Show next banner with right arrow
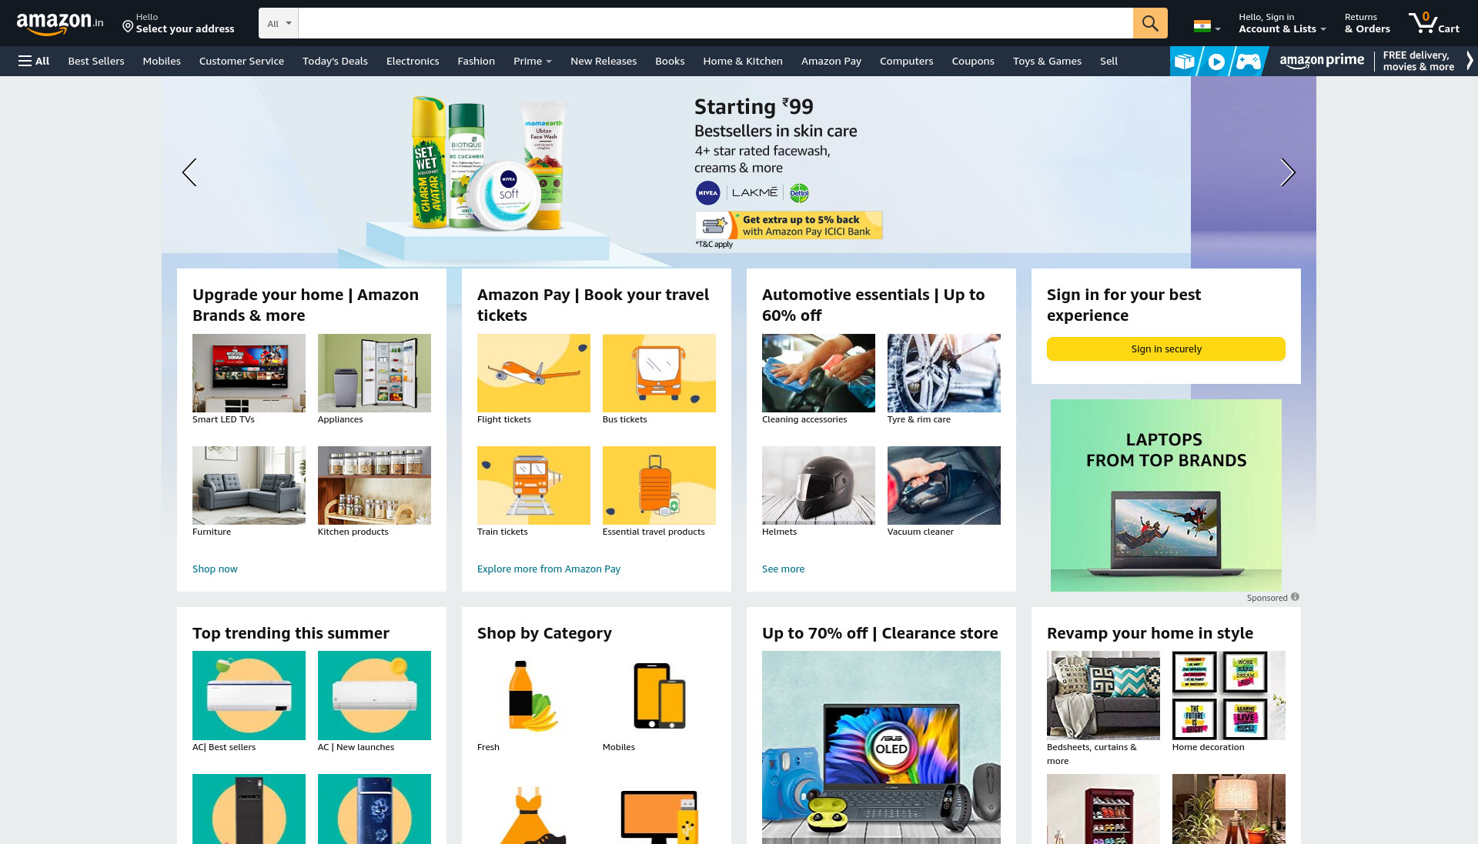 [x=1288, y=172]
